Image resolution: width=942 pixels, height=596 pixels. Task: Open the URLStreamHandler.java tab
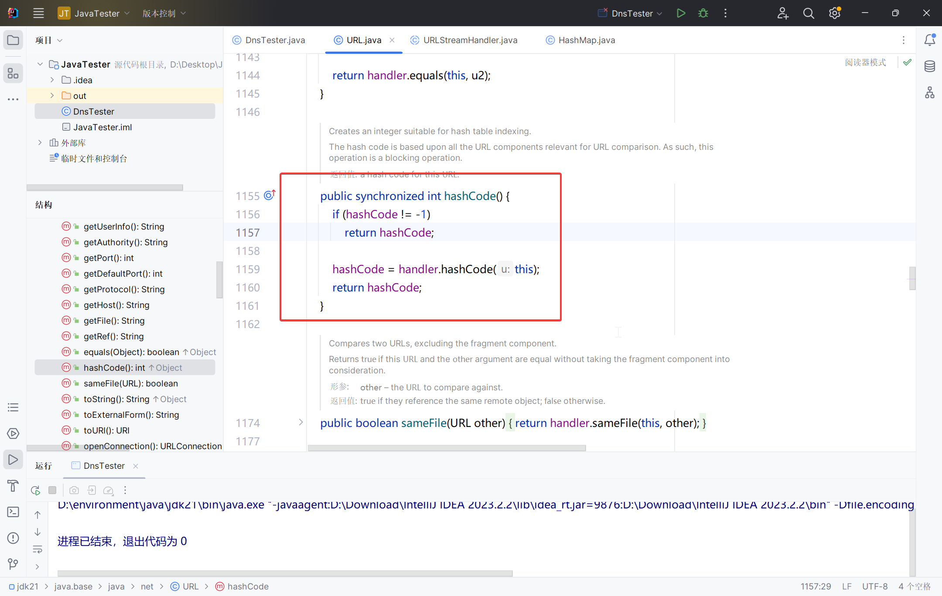pyautogui.click(x=470, y=40)
